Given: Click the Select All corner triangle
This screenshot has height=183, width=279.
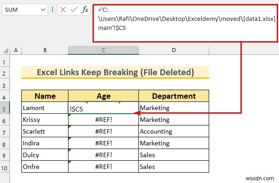Looking at the screenshot, I should 5,50.
